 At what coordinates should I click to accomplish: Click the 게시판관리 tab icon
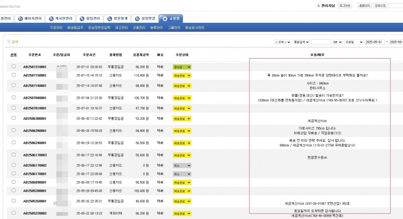click(50, 19)
